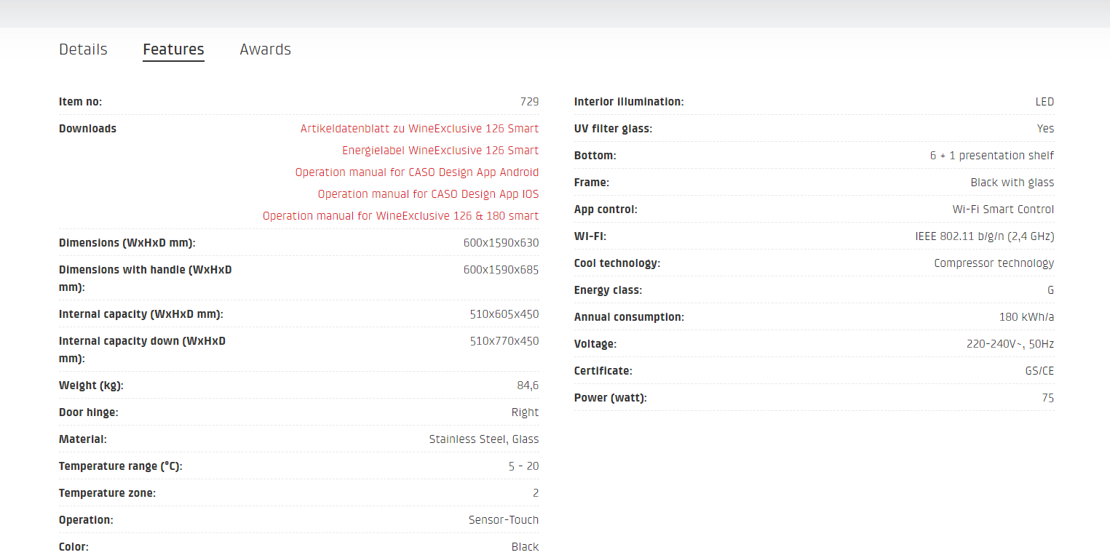Click the Color row value Black
Screen dimensions: 1110x555
click(525, 547)
